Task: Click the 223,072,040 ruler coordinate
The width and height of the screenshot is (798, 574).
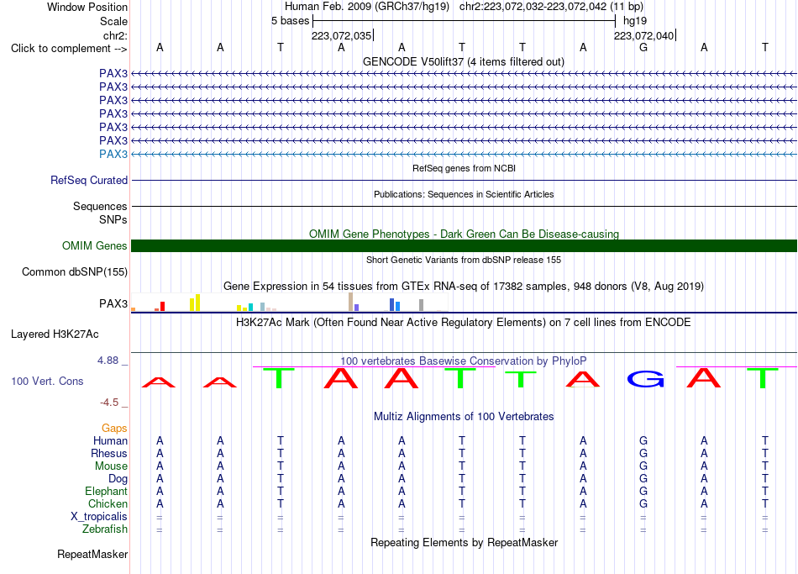Action: click(x=643, y=35)
